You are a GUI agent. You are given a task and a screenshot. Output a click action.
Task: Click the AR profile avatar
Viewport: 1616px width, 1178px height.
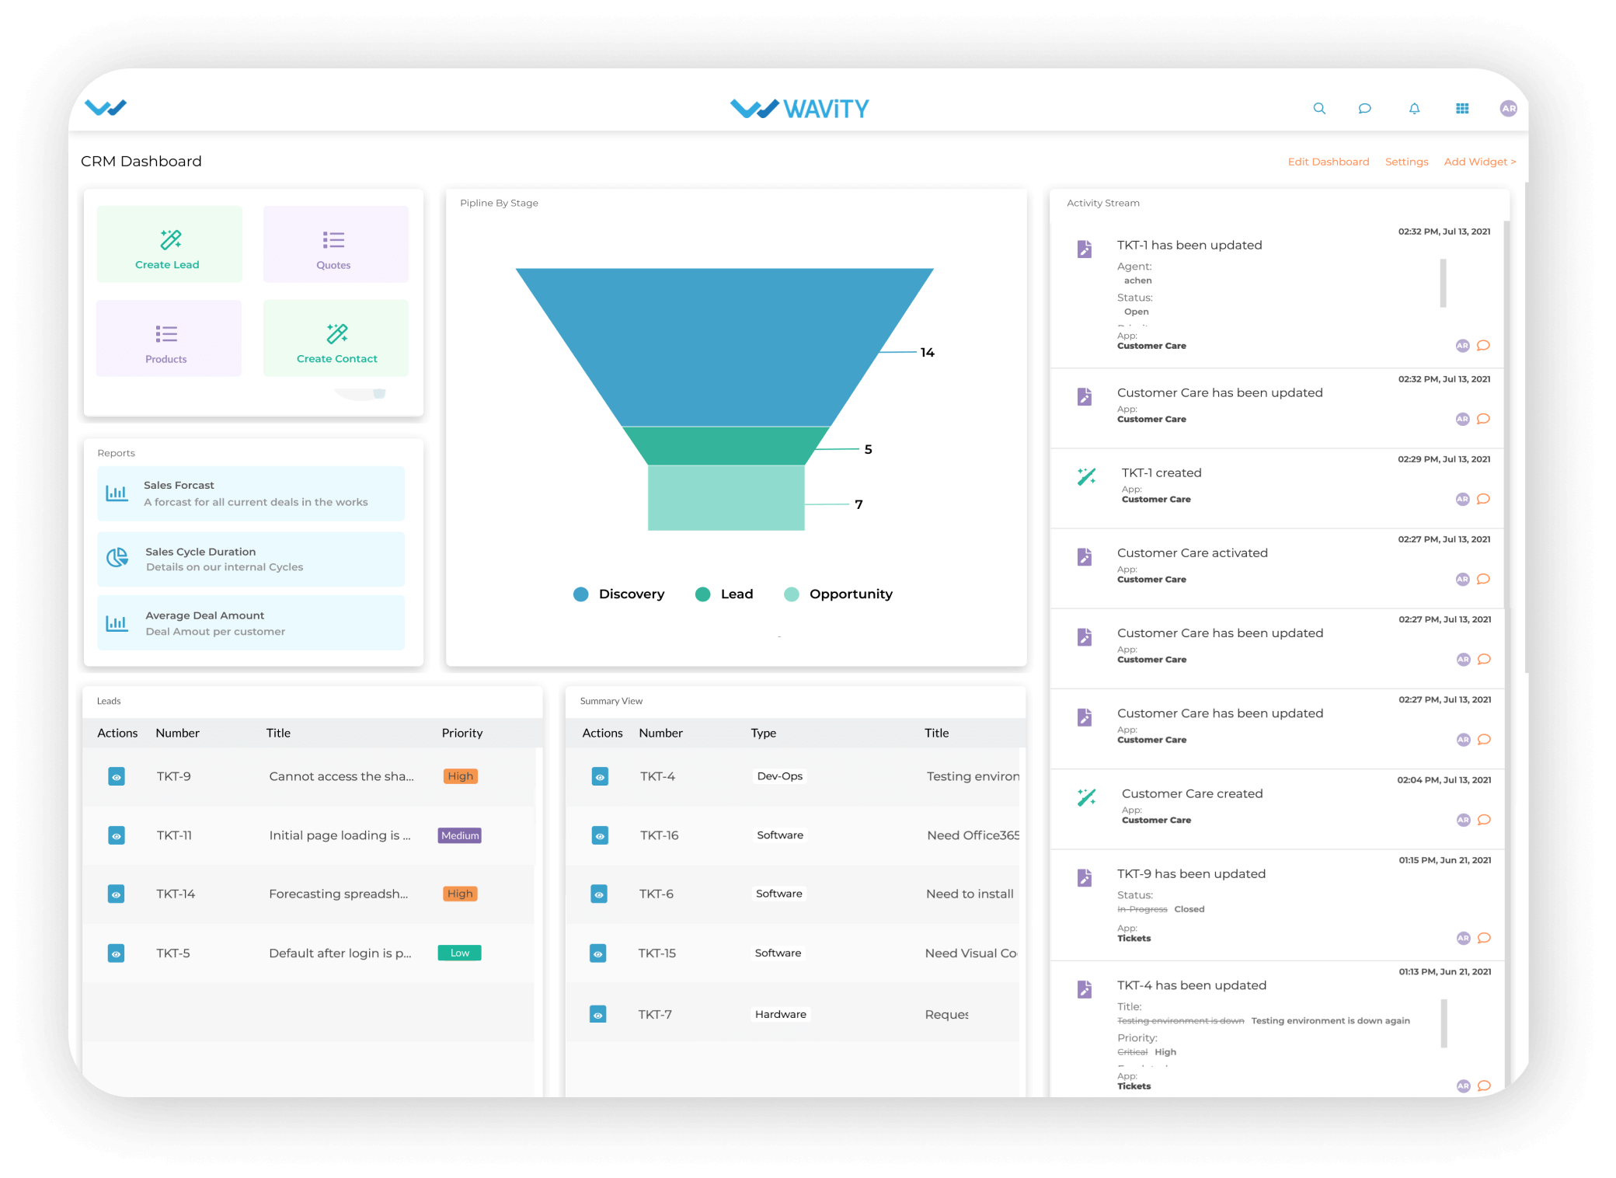click(1508, 108)
